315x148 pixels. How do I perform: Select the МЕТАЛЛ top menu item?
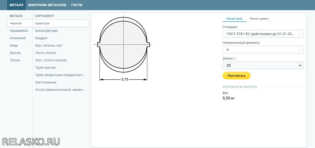pyautogui.click(x=16, y=5)
